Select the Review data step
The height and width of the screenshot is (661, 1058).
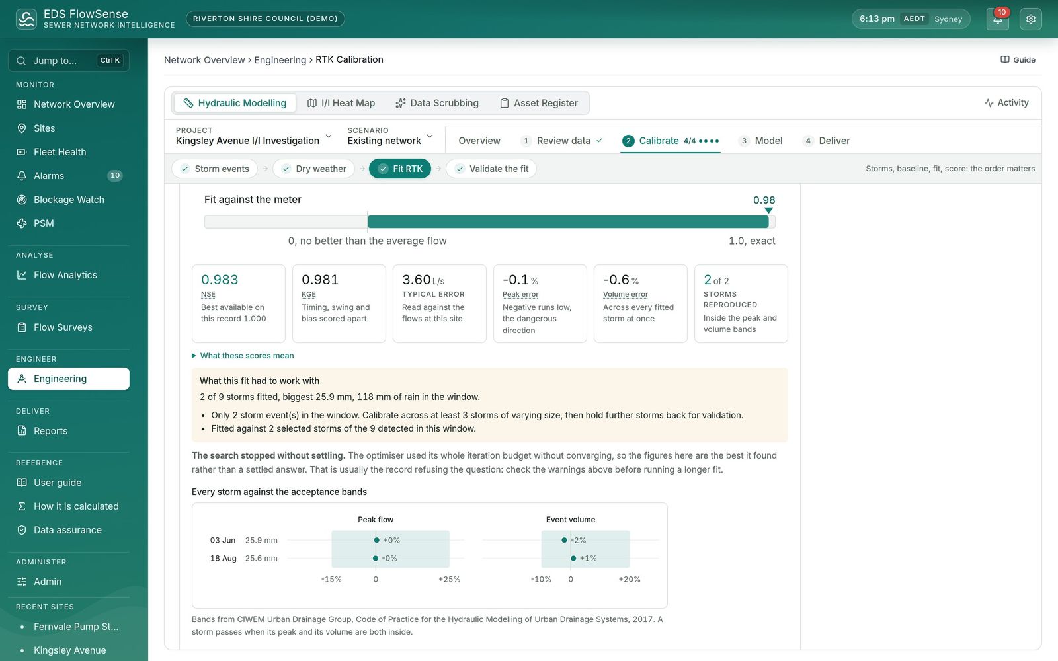(562, 141)
